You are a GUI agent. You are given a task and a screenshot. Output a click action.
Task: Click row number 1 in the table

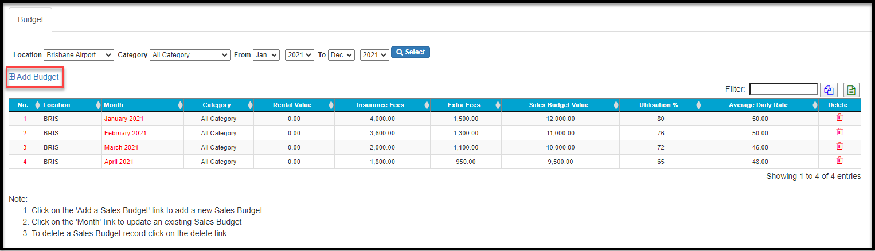tap(25, 119)
